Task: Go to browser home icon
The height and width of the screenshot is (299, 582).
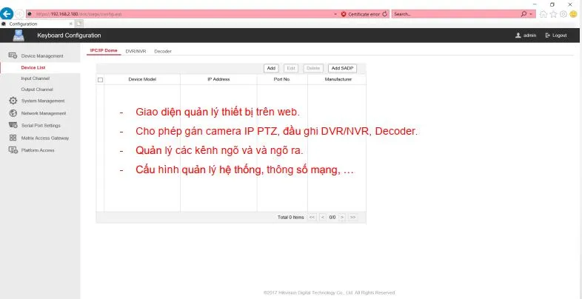Action: point(544,13)
